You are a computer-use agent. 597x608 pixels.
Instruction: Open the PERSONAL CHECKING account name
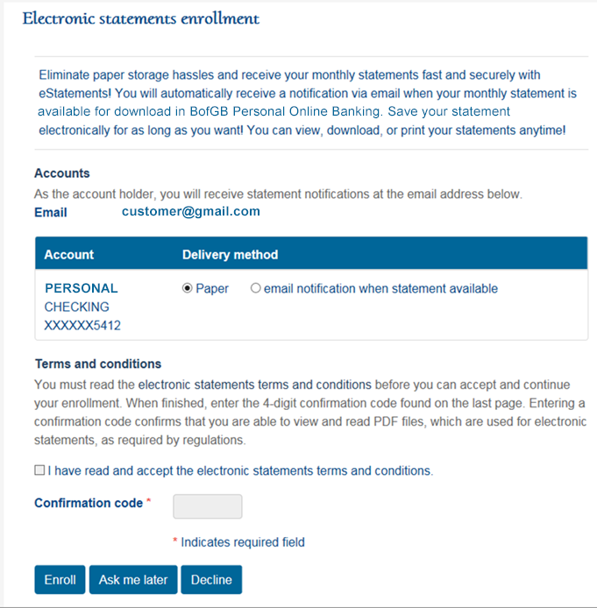81,297
